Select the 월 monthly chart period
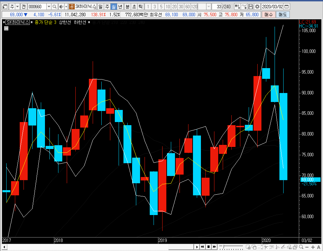This screenshot has height=251, width=323. [x=114, y=7]
